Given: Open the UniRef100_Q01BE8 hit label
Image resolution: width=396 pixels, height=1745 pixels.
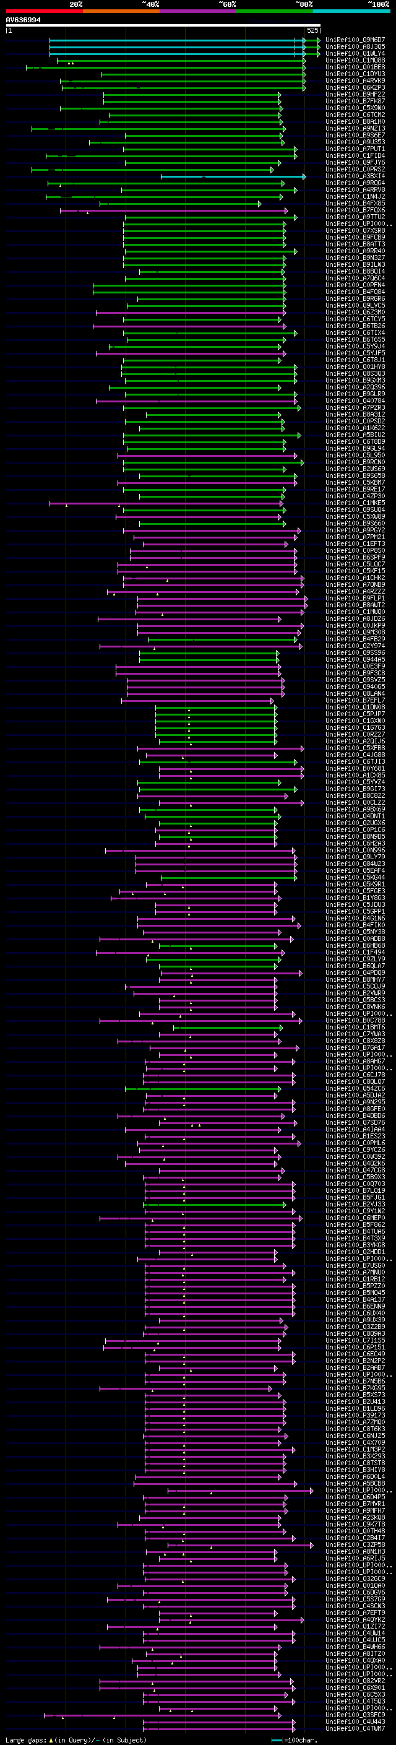Looking at the screenshot, I should 355,67.
